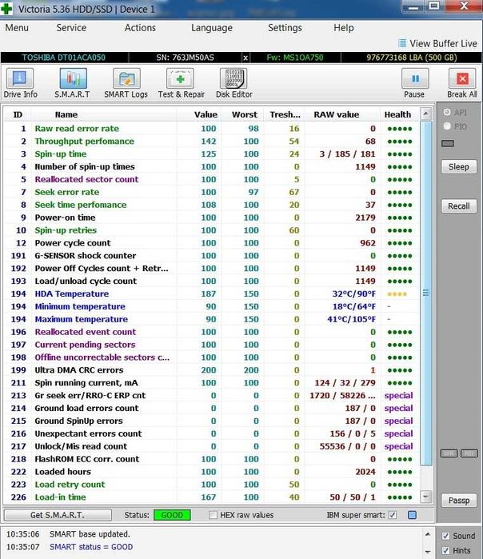
Task: Select the Raw read error rate row
Action: point(211,128)
